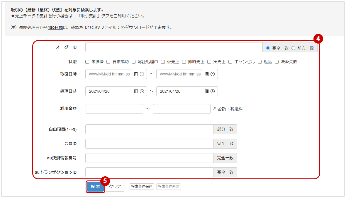Save search conditions with 検索条件保存

(x=142, y=186)
